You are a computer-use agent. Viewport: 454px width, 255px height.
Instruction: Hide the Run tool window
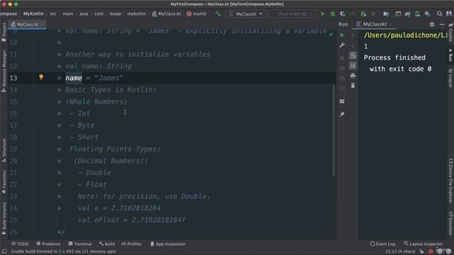[442, 24]
